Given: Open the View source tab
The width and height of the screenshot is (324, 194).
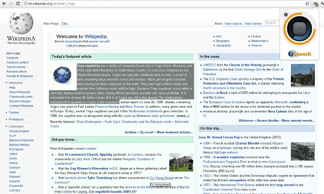Looking at the screenshot, I should 233,23.
